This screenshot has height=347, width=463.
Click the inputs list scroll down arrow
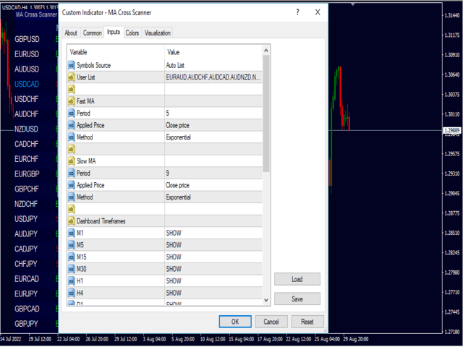pyautogui.click(x=266, y=300)
